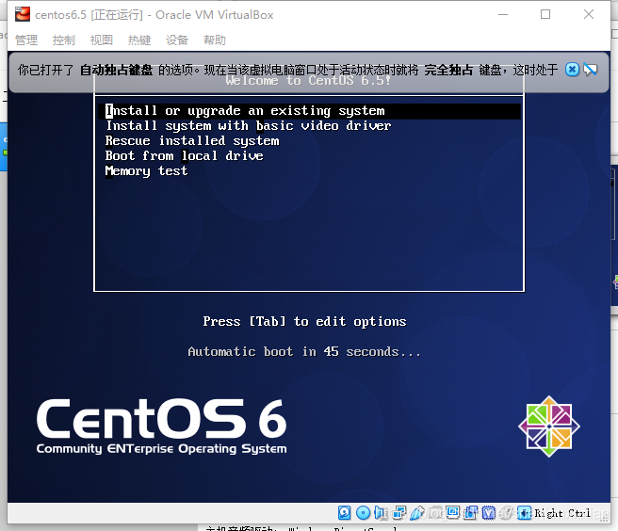Open the 热键 menu
618x531 pixels.
coord(139,40)
